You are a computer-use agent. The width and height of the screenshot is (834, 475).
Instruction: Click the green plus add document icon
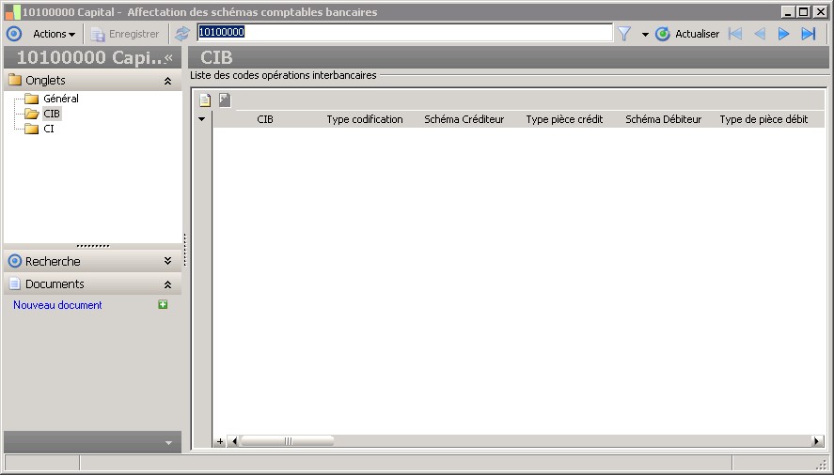163,304
